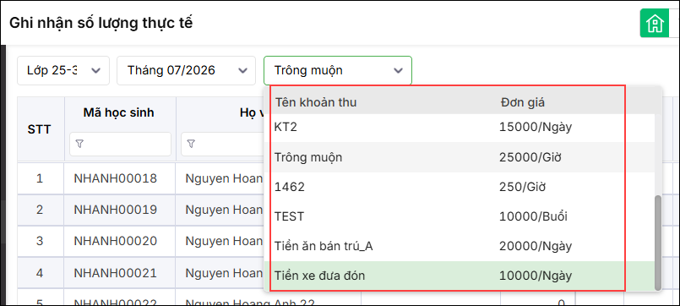Viewport: 680px width, 306px height.
Task: Click the Mã học sinh column header
Action: [x=119, y=113]
